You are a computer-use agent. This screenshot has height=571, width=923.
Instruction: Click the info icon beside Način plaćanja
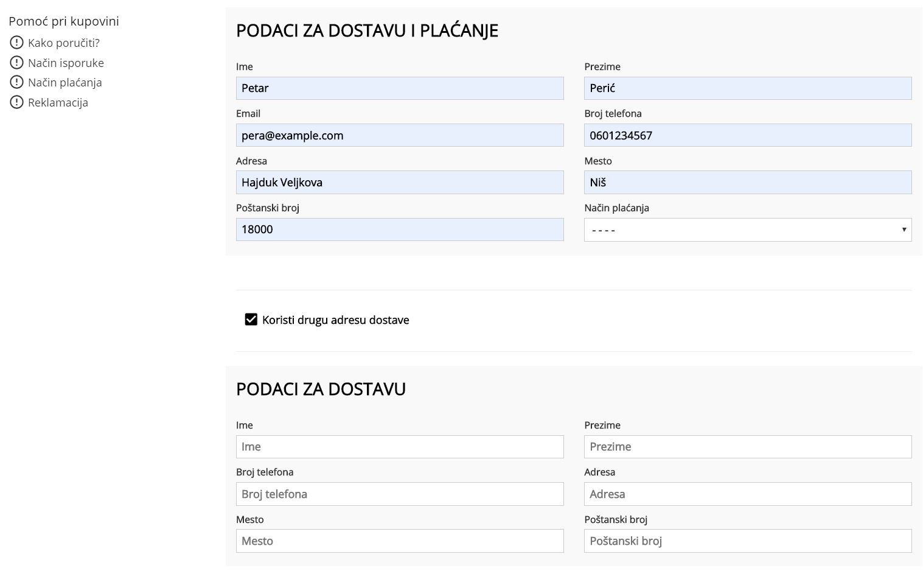pos(16,82)
